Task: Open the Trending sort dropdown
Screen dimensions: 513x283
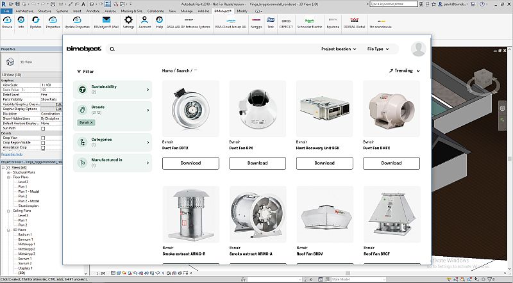Action: [x=404, y=70]
